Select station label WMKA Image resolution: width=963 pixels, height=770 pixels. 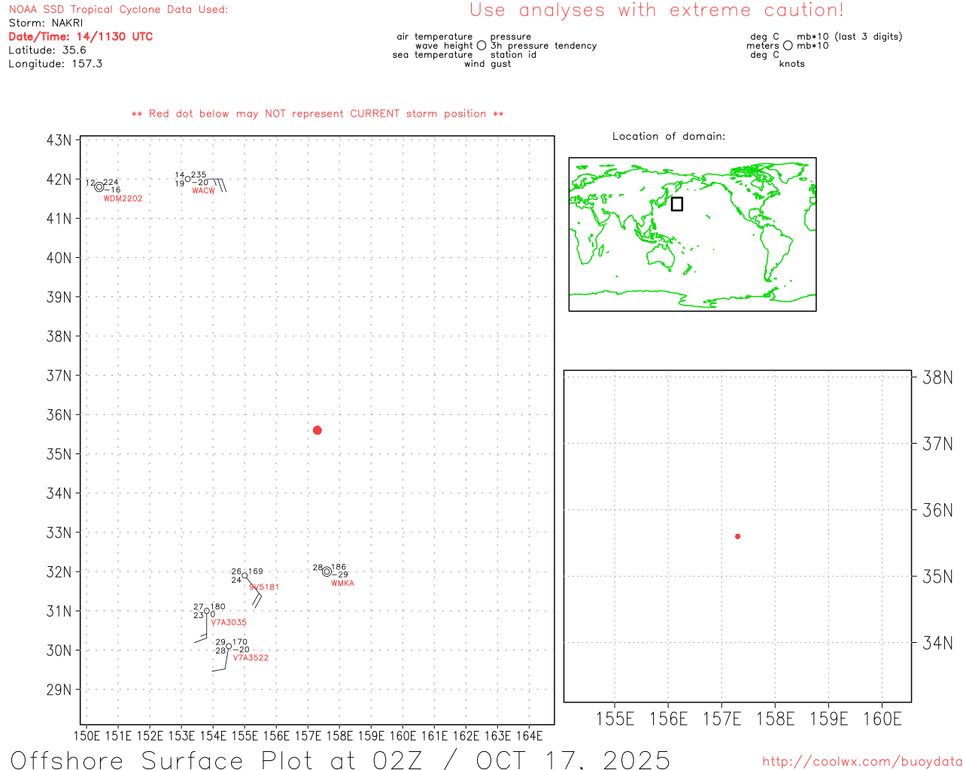[x=342, y=584]
